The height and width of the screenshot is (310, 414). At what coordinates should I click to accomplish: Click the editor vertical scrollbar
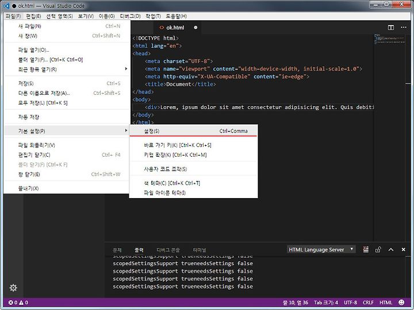coord(408,137)
